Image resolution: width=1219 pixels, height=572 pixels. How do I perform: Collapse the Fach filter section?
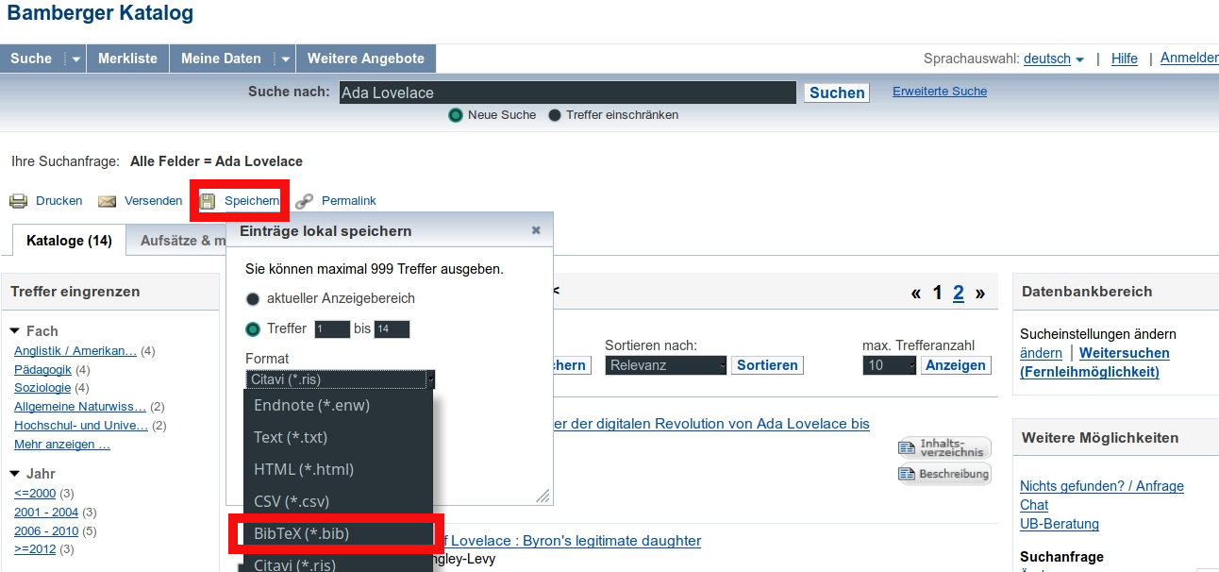15,331
